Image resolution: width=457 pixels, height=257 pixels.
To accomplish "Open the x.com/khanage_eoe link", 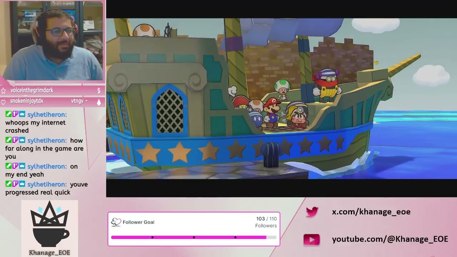I will click(371, 212).
